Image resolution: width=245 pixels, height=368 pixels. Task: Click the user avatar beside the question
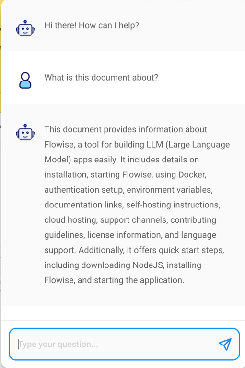click(25, 80)
